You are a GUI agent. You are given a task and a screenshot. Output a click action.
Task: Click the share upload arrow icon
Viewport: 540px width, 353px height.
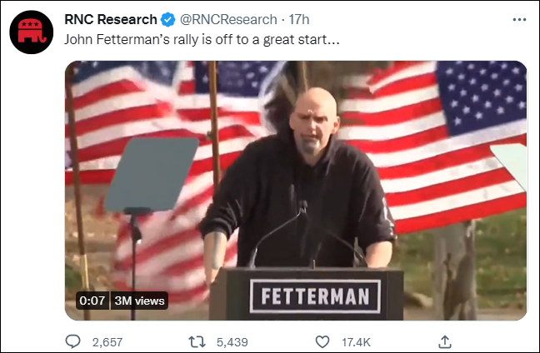(x=445, y=341)
